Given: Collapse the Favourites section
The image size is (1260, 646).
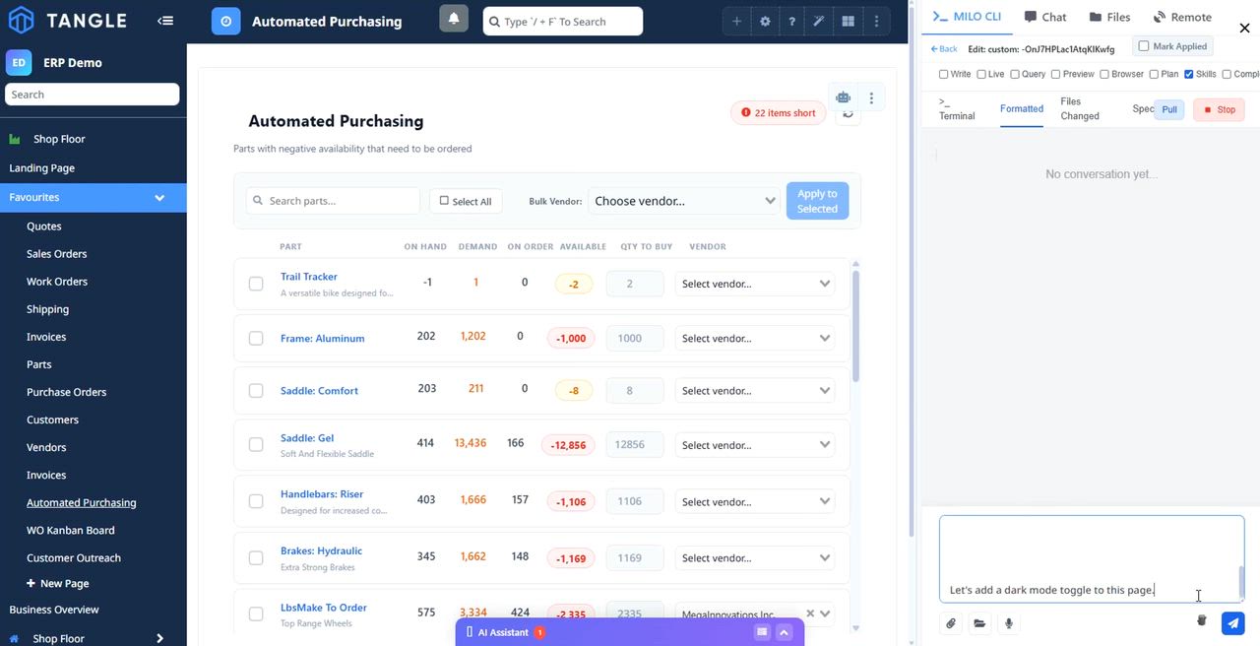Looking at the screenshot, I should pyautogui.click(x=159, y=198).
